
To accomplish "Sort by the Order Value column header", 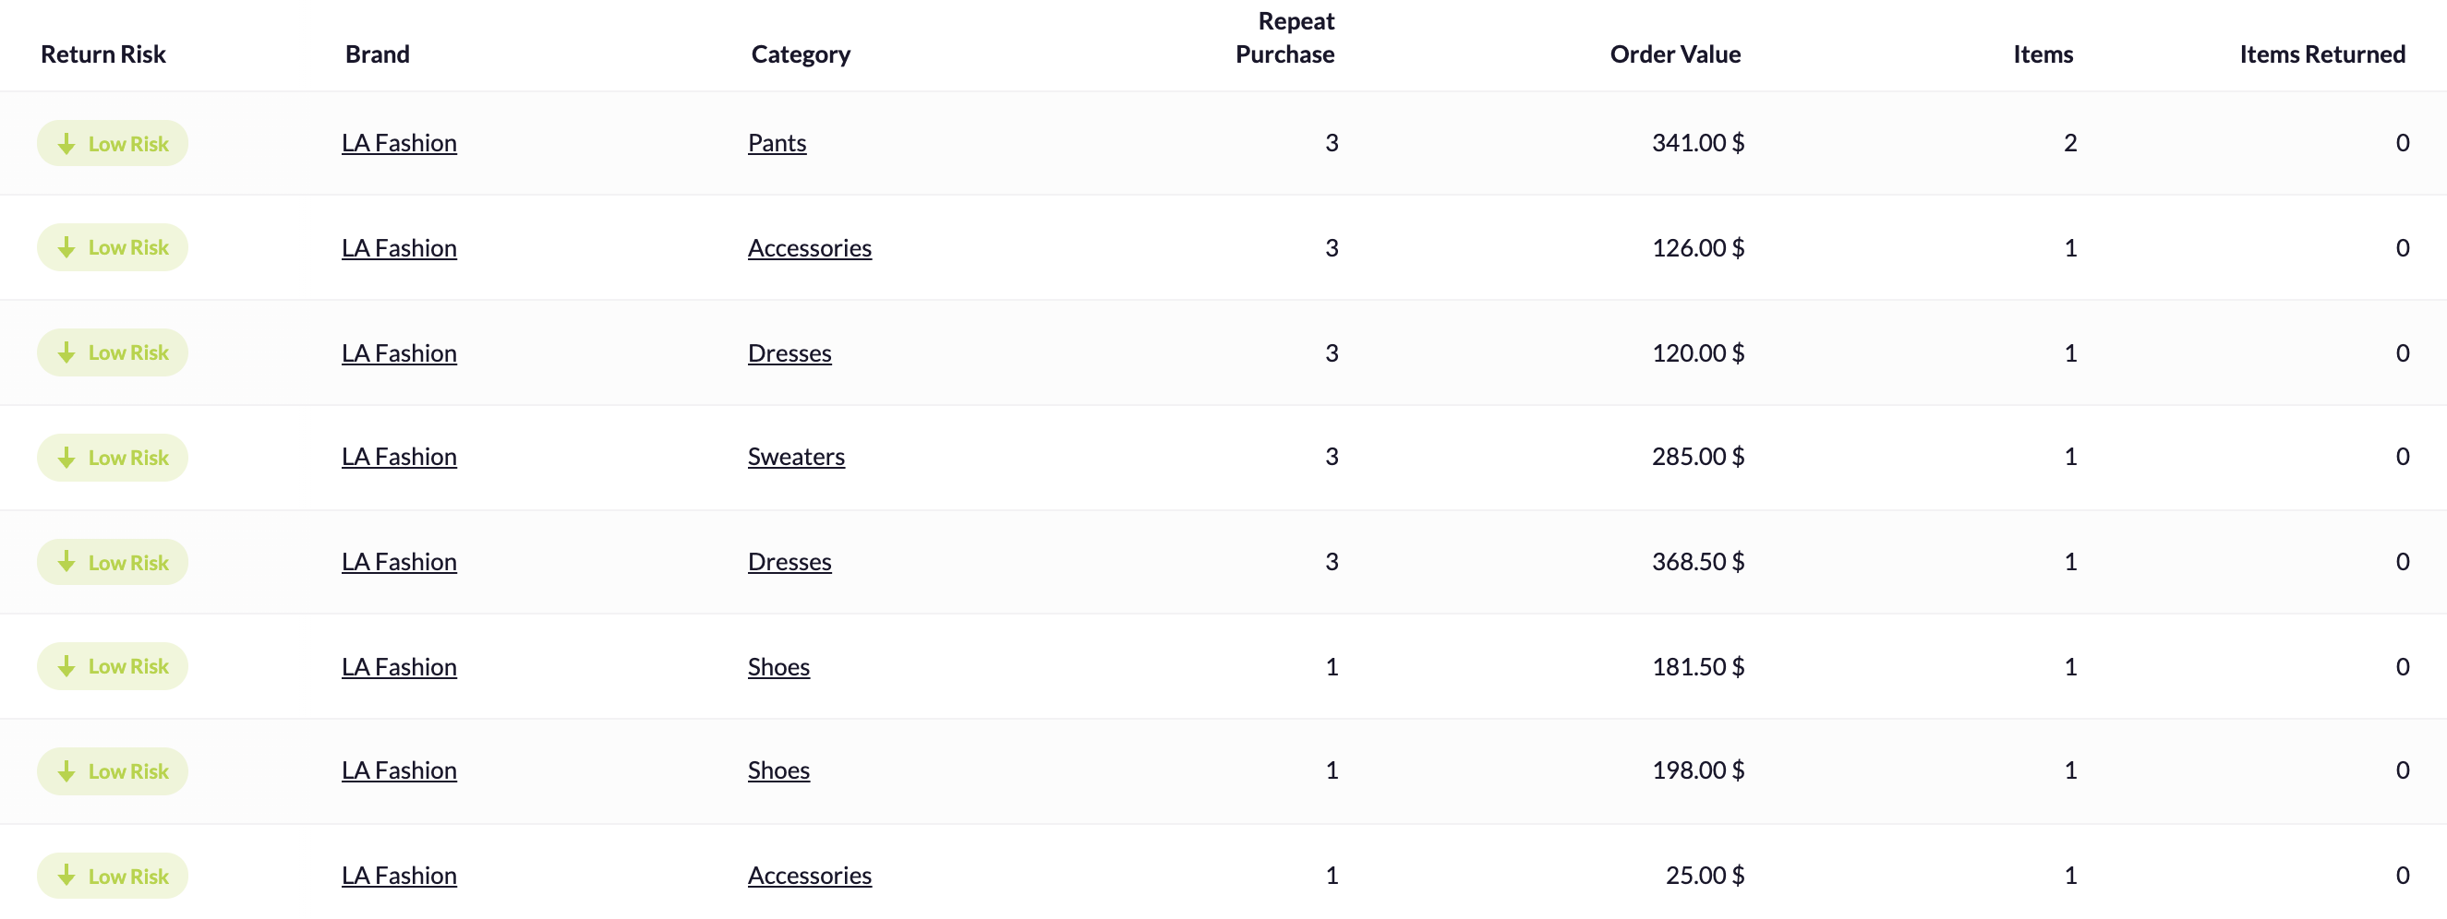I will click(1675, 54).
